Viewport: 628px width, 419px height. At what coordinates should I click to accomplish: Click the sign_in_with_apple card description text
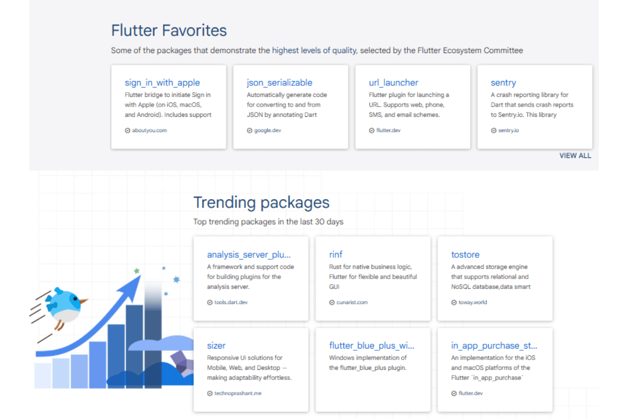pos(168,105)
